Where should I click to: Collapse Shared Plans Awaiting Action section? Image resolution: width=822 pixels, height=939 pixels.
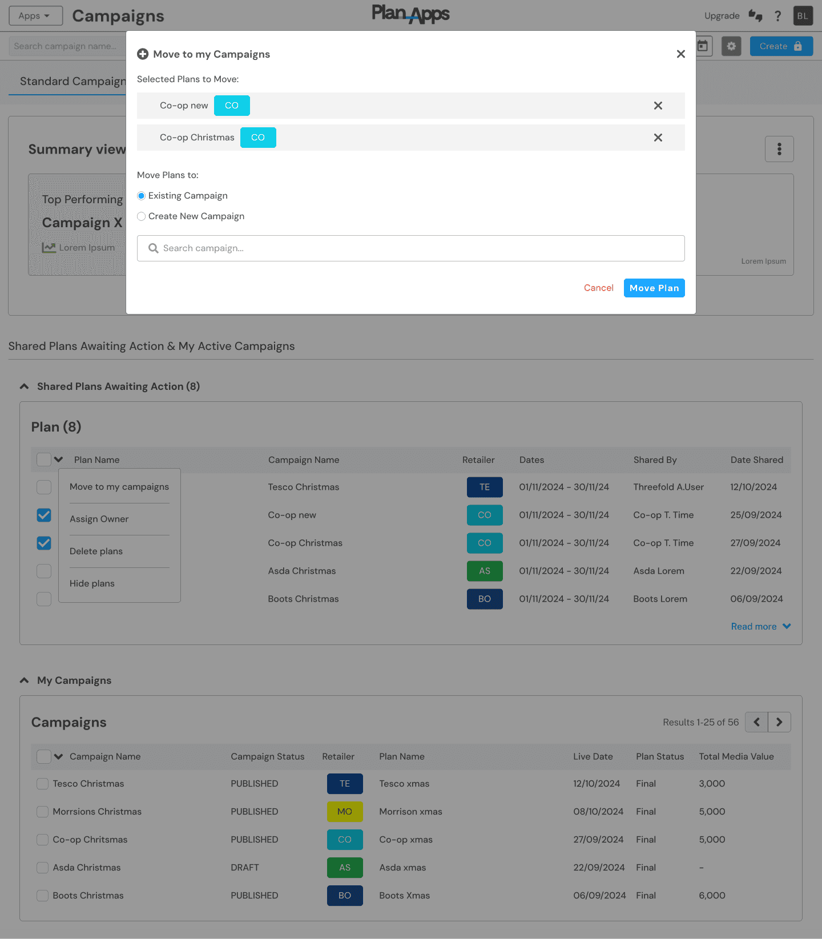[x=24, y=386]
